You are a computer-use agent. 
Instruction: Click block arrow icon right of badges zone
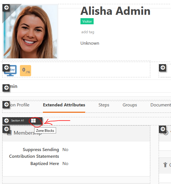click(163, 68)
